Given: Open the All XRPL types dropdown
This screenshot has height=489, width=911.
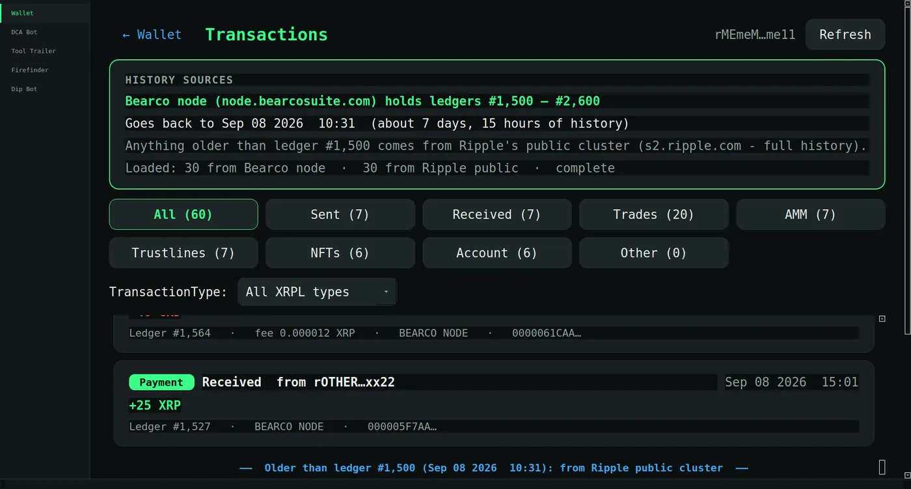Looking at the screenshot, I should click(x=317, y=292).
